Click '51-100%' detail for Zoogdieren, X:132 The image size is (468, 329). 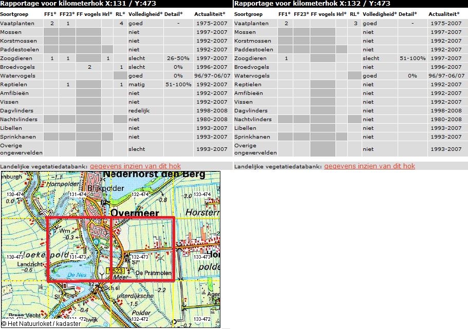coord(413,58)
